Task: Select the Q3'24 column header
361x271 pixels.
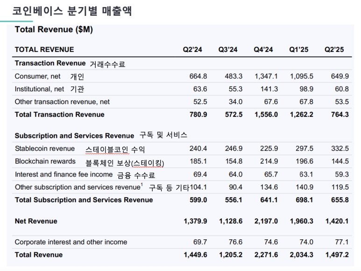Action: (x=228, y=50)
